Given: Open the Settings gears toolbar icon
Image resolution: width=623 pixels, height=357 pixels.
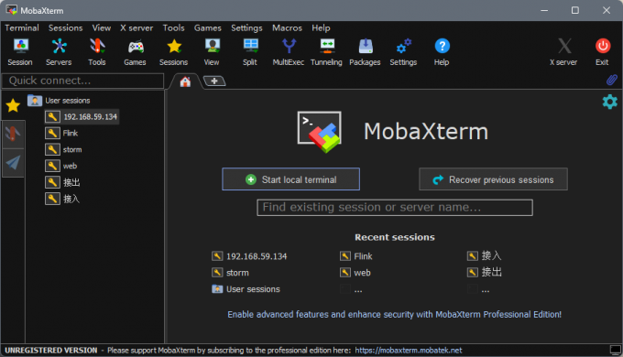Looking at the screenshot, I should pyautogui.click(x=403, y=52).
